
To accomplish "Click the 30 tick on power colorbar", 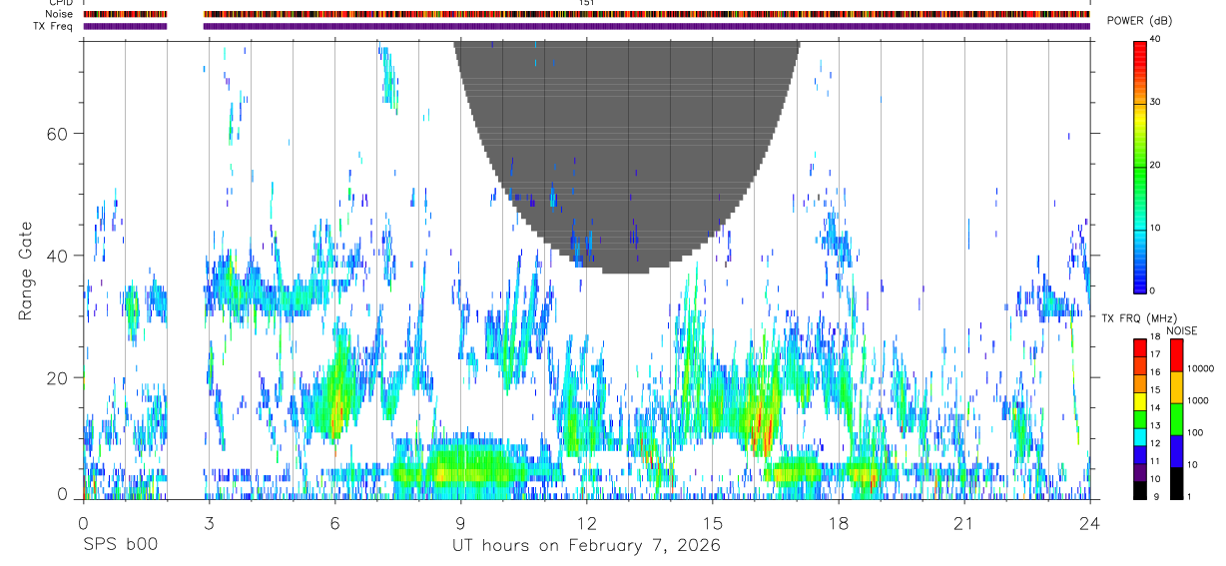I will [x=1155, y=102].
